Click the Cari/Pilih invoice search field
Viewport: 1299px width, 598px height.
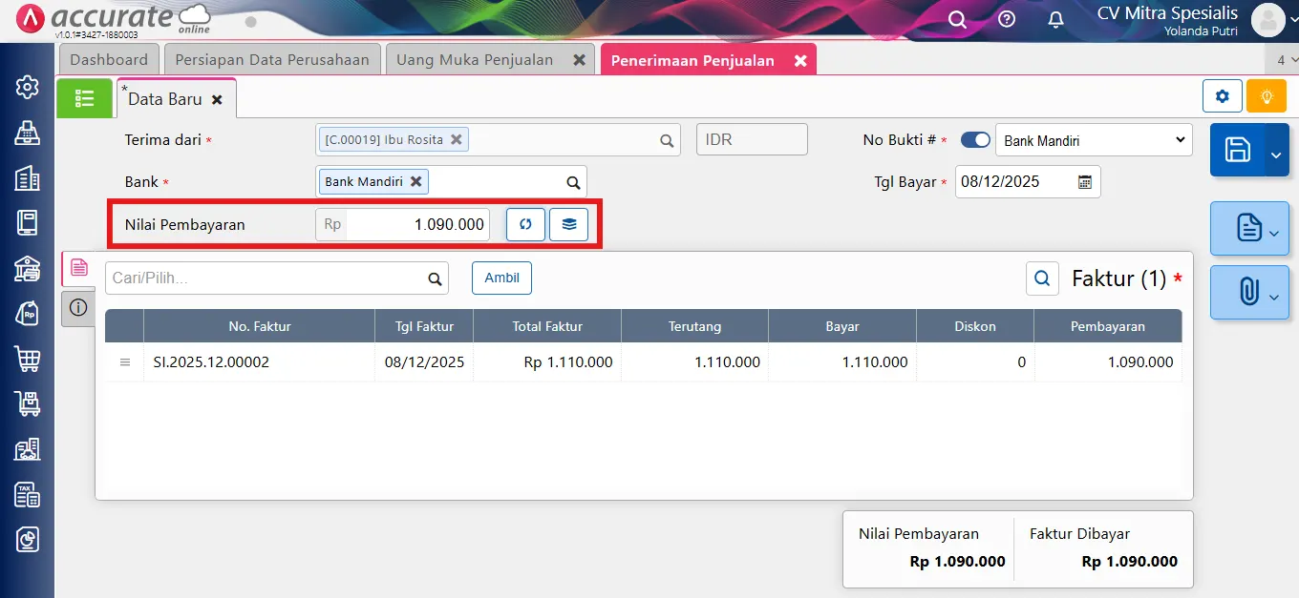pyautogui.click(x=267, y=278)
